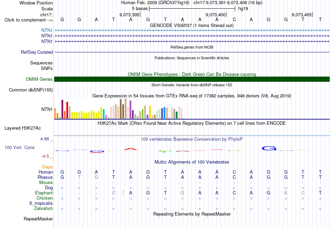This screenshot has width=330, height=227.
Task: Click 'Gene Expression in 54 tissues from GTEx' title
Action: pos(192,96)
